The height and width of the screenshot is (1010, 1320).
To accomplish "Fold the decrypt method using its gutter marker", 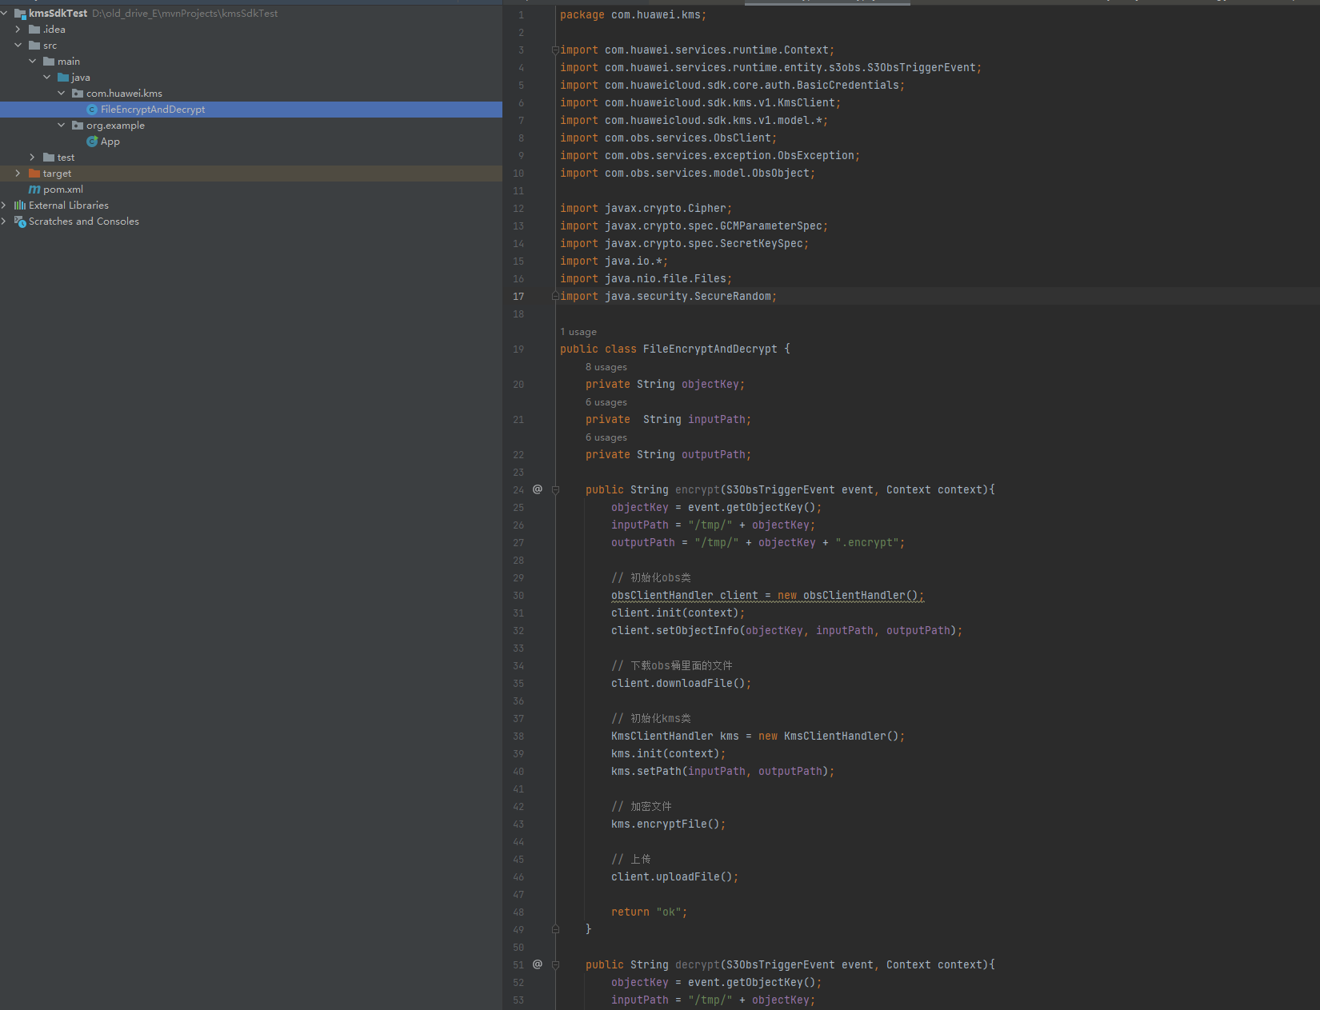I will 555,965.
